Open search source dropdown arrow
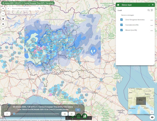 pyautogui.click(x=8, y=8)
